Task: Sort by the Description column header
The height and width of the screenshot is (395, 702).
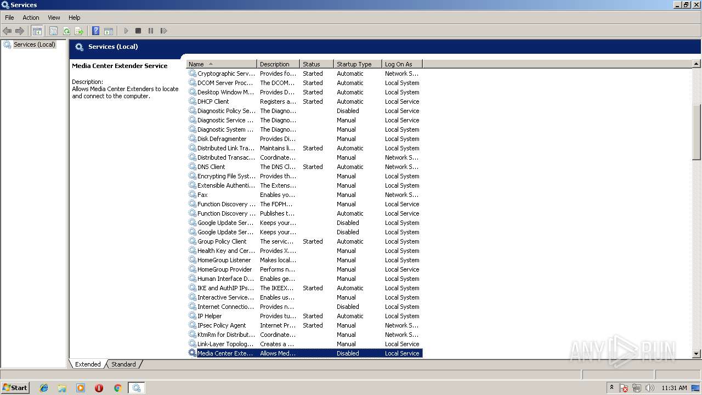Action: pyautogui.click(x=278, y=64)
